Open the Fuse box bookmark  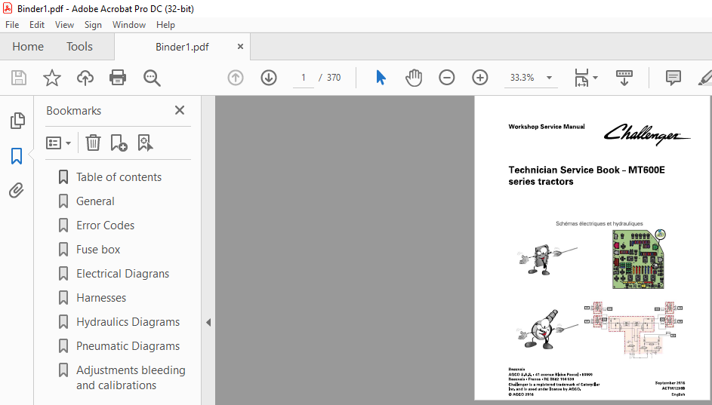tap(98, 250)
